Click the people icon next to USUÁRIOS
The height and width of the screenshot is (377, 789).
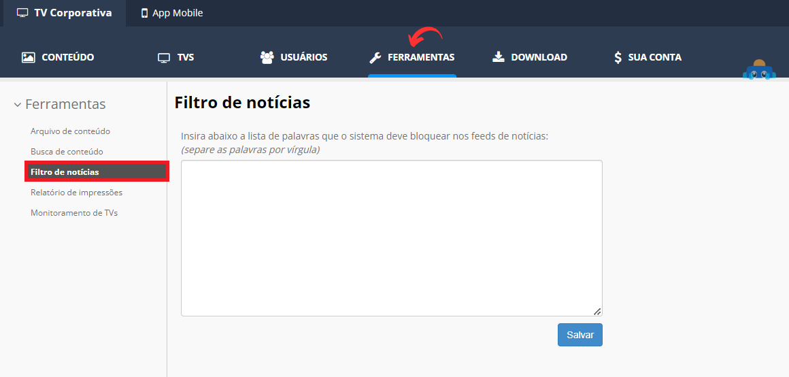[267, 57]
